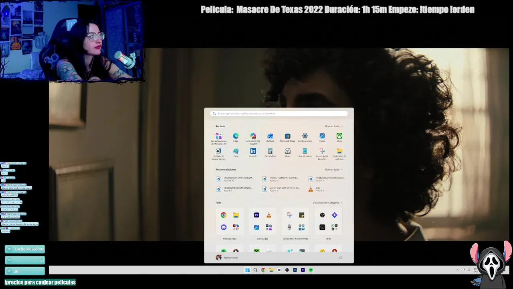Show hidden icons in the system tray
Viewport: 513px width, 289px height.
pyautogui.click(x=457, y=270)
